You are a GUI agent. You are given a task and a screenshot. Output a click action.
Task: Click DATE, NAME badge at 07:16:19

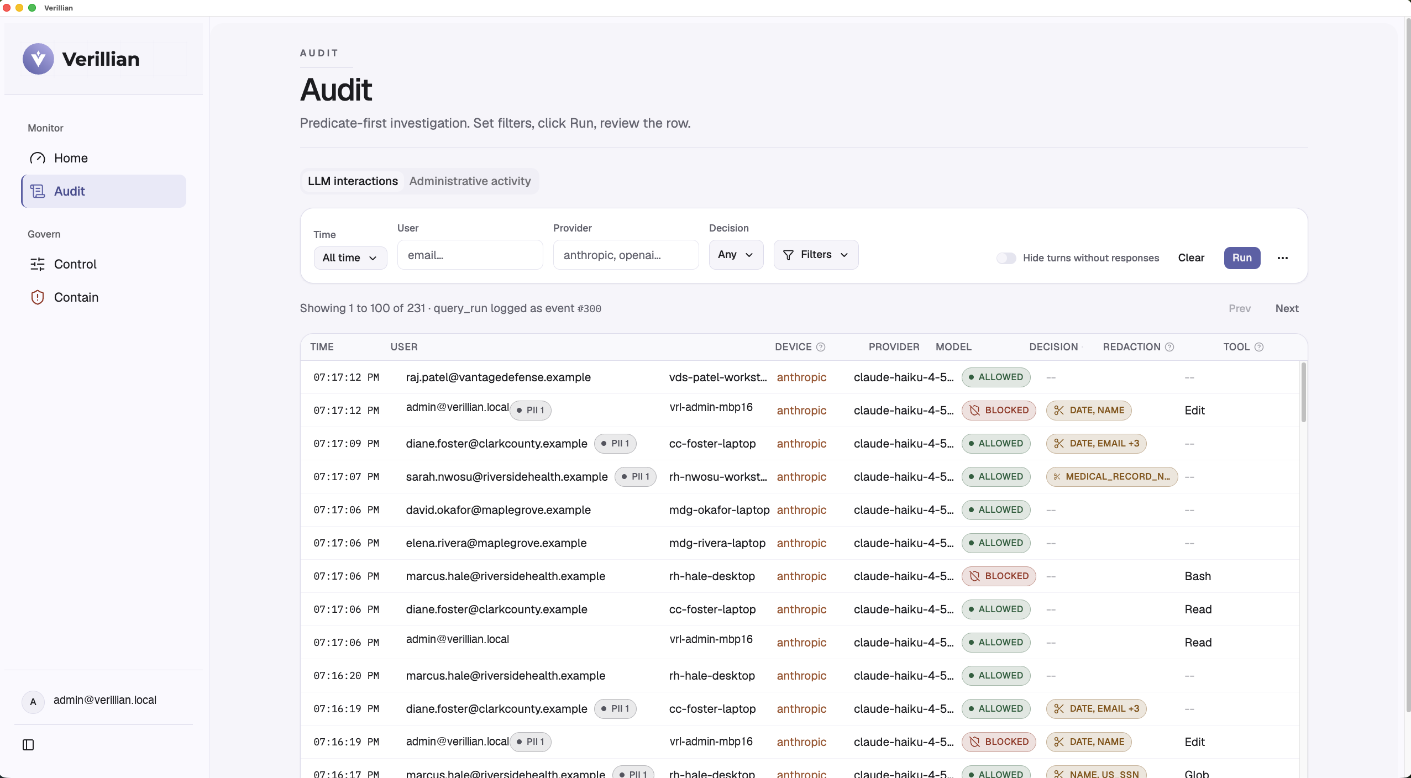tap(1089, 742)
